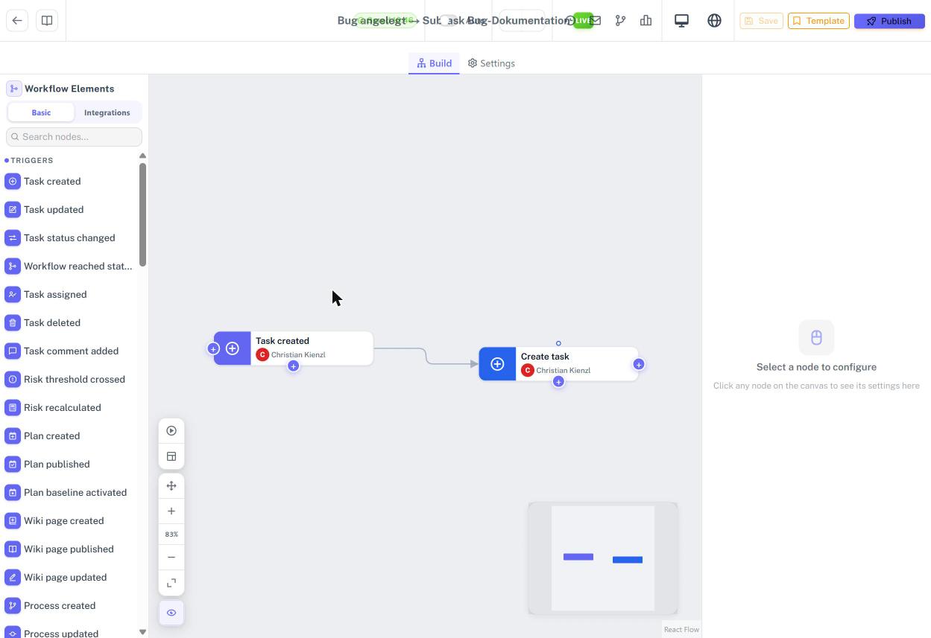Toggle minimap visibility eye icon

(171, 613)
